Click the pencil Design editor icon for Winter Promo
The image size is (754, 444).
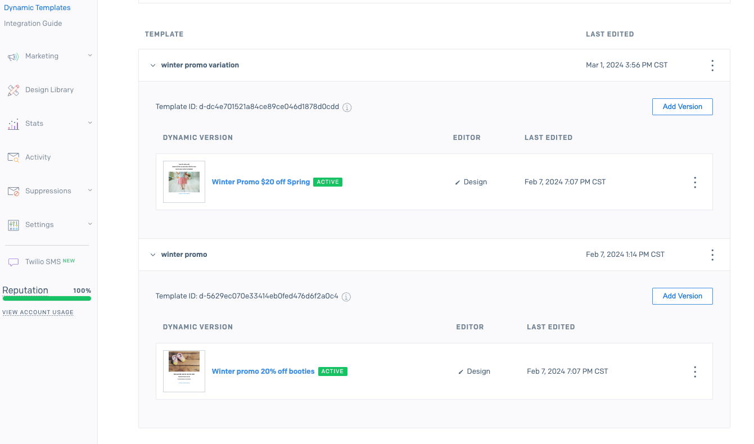coord(457,182)
